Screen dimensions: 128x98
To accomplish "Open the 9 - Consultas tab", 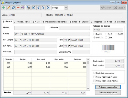I will coord(120,22).
